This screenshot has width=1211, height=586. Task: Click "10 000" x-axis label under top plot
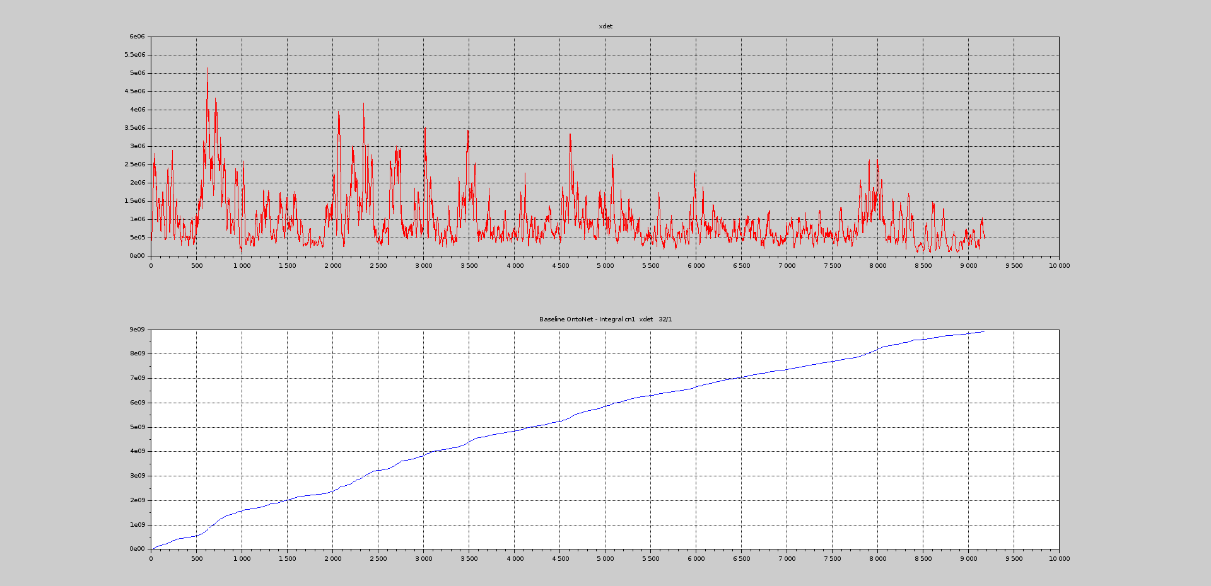coord(1059,266)
